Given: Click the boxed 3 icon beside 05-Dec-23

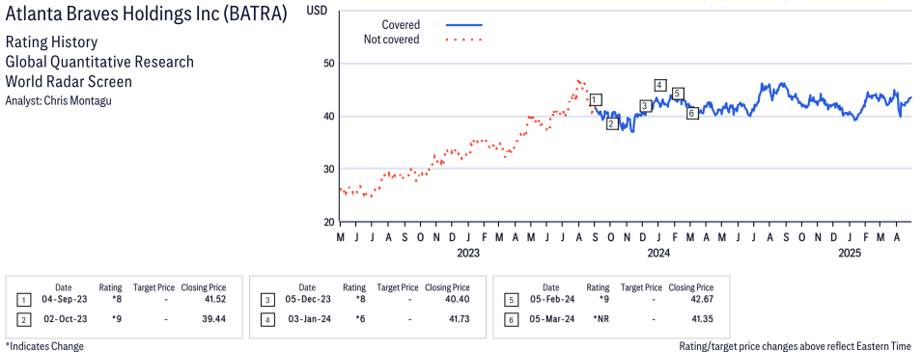Looking at the screenshot, I should click(266, 300).
